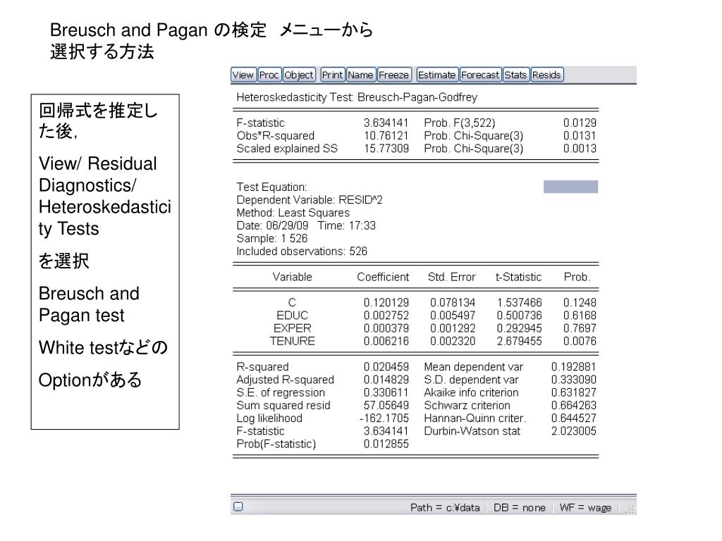Select the TENURE variable row label
This screenshot has width=722, height=541.
[x=292, y=342]
